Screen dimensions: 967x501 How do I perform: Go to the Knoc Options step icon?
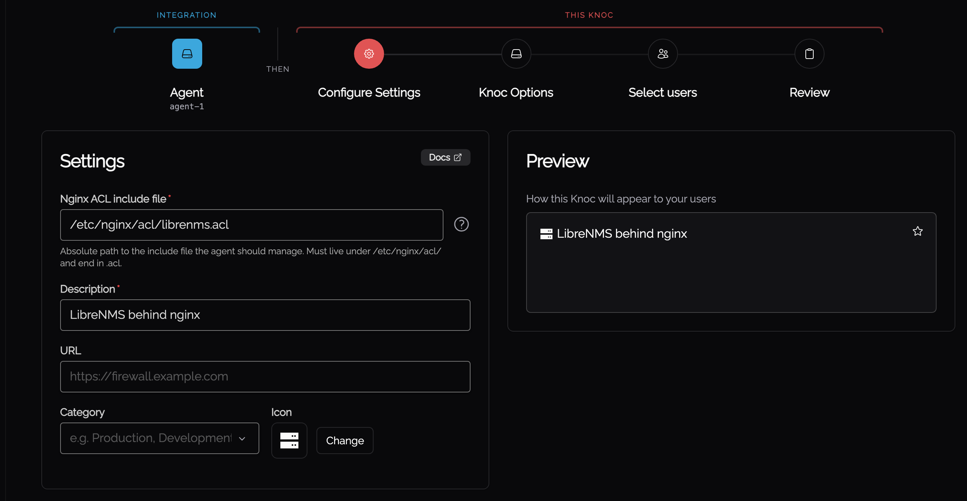tap(516, 54)
